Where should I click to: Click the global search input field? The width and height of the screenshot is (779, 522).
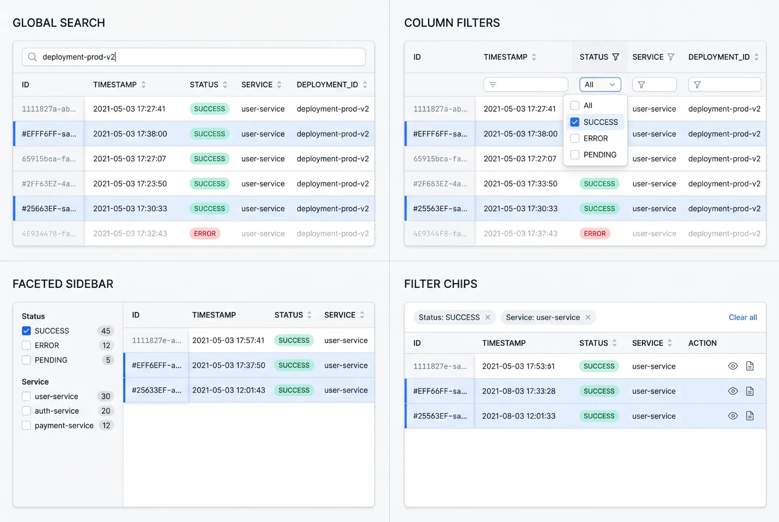click(194, 57)
